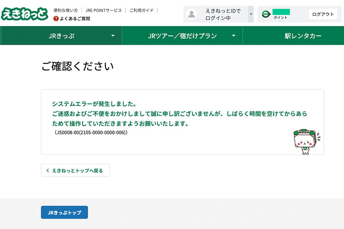This screenshot has width=344, height=229.
Task: Open the JRE POINTサービス link
Action: point(103,10)
